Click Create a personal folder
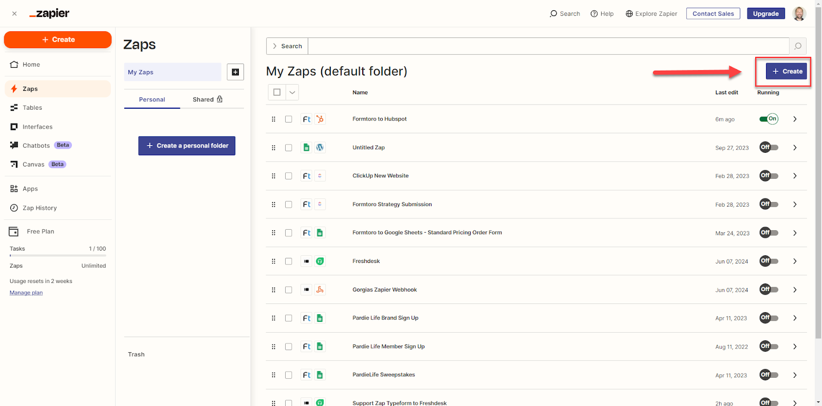This screenshot has height=406, width=822. (x=186, y=146)
